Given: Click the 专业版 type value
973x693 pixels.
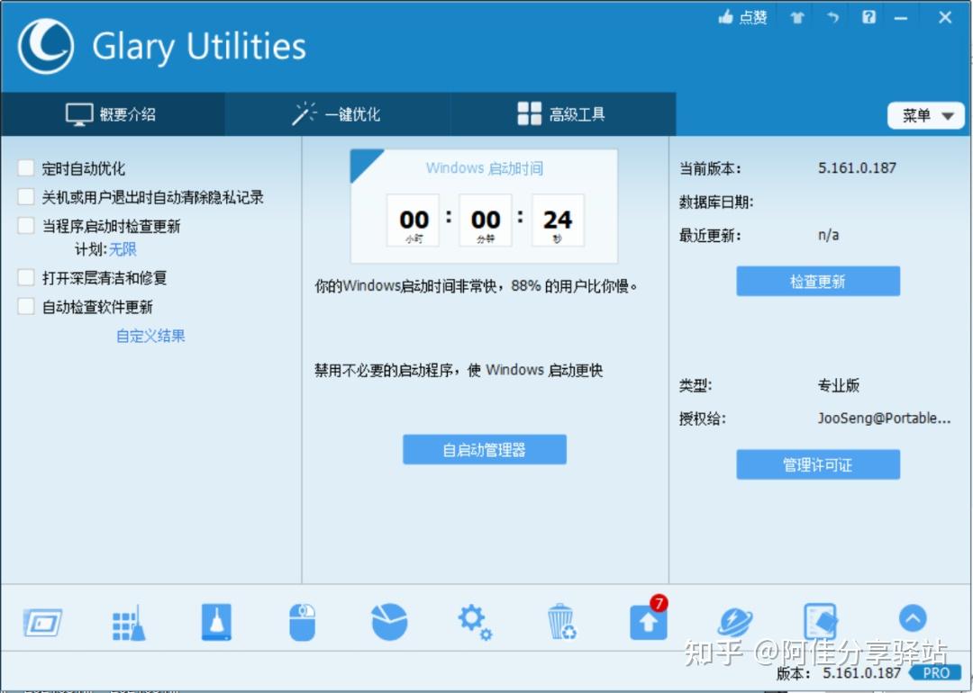Looking at the screenshot, I should [839, 385].
